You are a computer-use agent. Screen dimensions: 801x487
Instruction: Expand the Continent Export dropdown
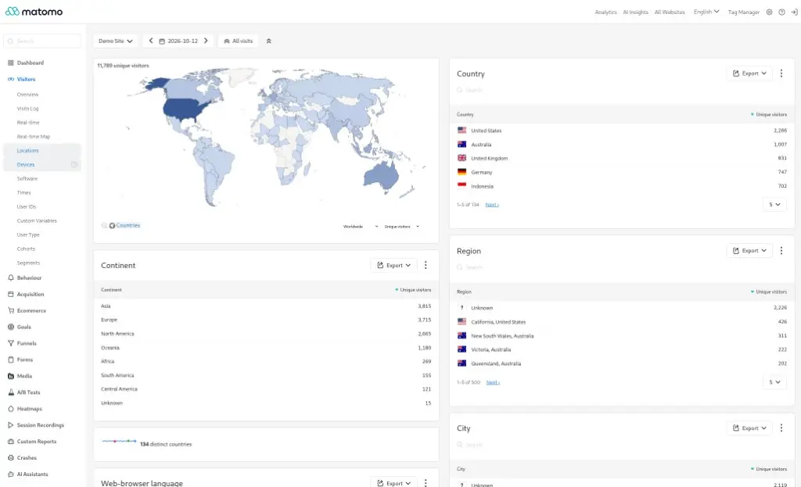point(394,265)
